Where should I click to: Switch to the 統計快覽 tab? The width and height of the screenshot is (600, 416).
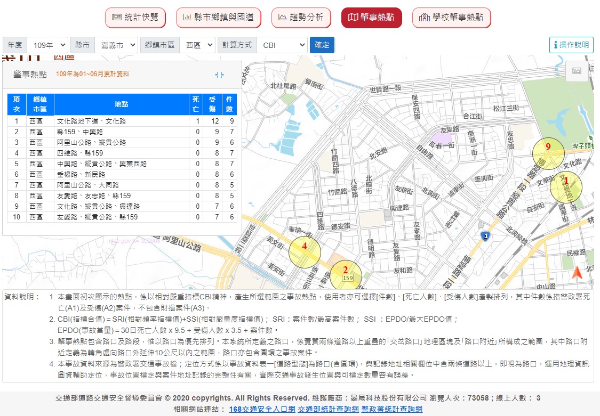click(135, 18)
